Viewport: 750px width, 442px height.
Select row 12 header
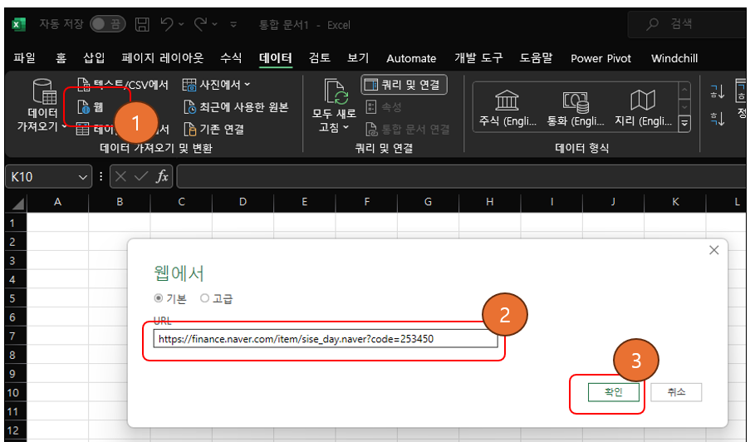12,430
